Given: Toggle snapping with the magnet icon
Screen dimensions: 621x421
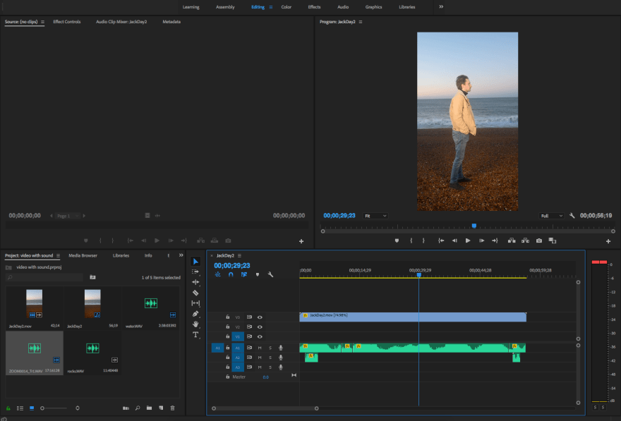Looking at the screenshot, I should pos(230,274).
